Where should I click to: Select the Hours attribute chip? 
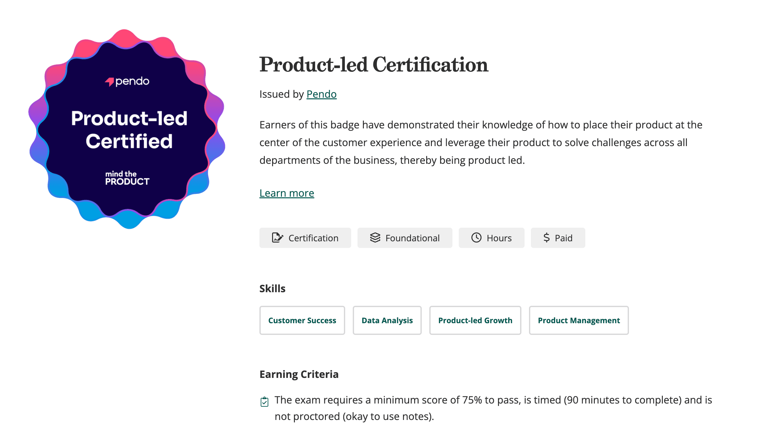[x=491, y=238]
